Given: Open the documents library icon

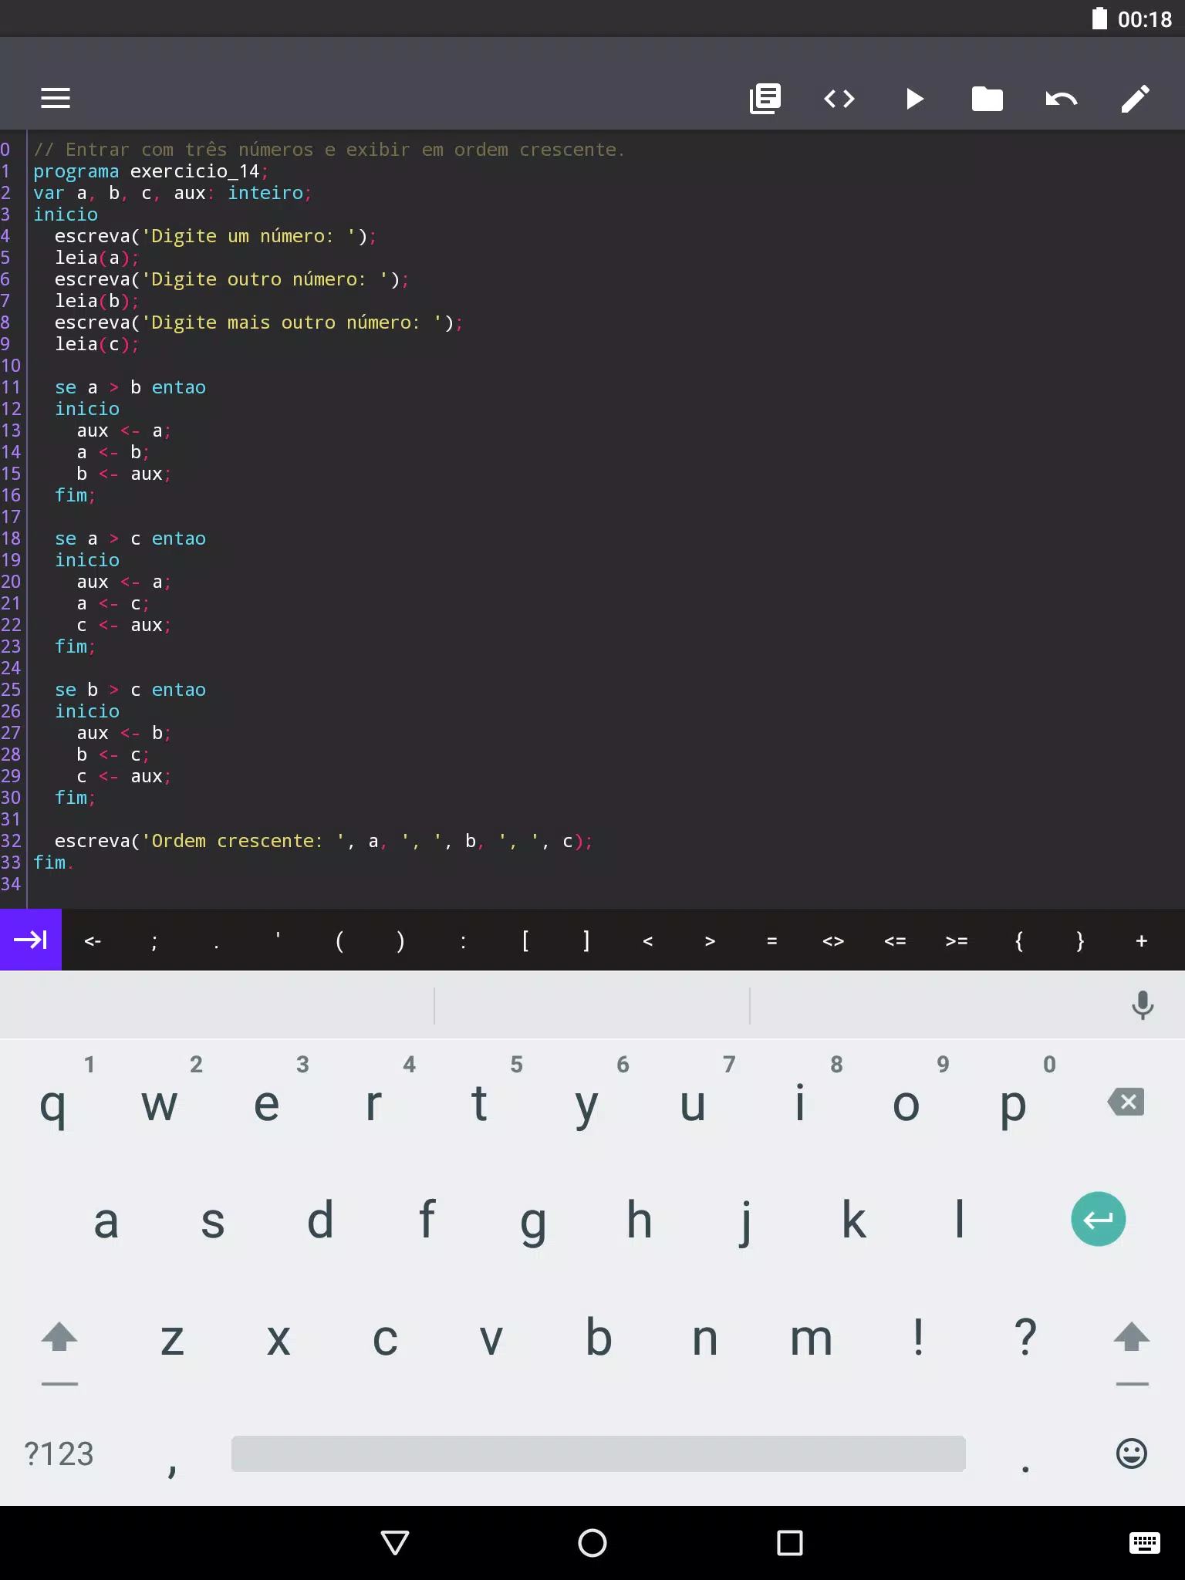Looking at the screenshot, I should (765, 99).
